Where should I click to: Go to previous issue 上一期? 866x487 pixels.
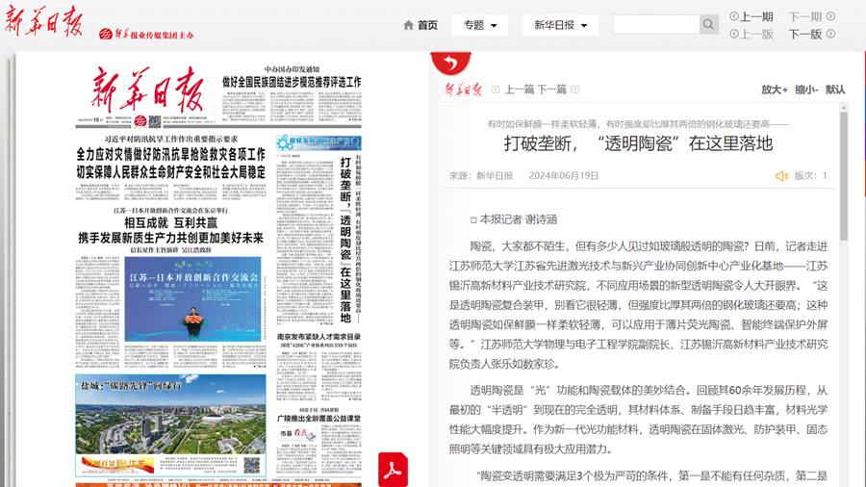[x=756, y=16]
